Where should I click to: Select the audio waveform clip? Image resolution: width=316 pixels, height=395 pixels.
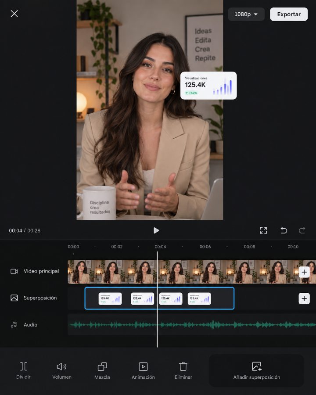[191, 325]
